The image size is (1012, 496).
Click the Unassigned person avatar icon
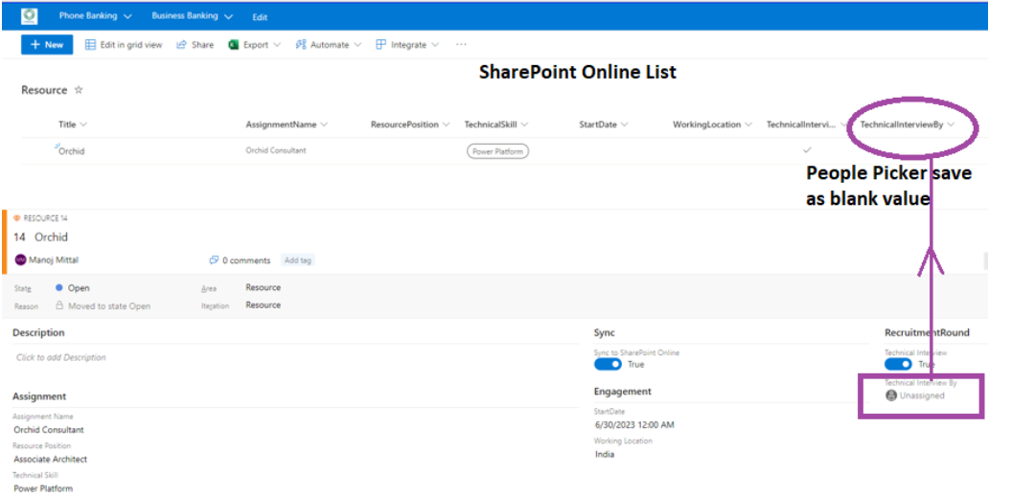891,395
